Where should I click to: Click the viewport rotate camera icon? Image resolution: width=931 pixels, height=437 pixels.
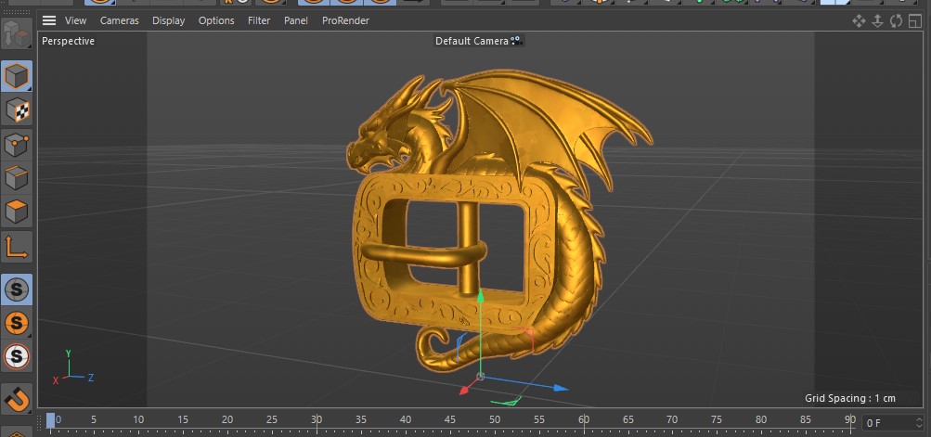click(896, 20)
